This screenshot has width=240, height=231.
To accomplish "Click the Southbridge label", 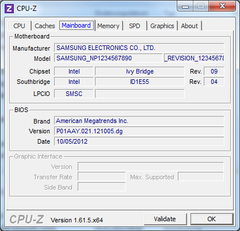I will [x=33, y=82].
